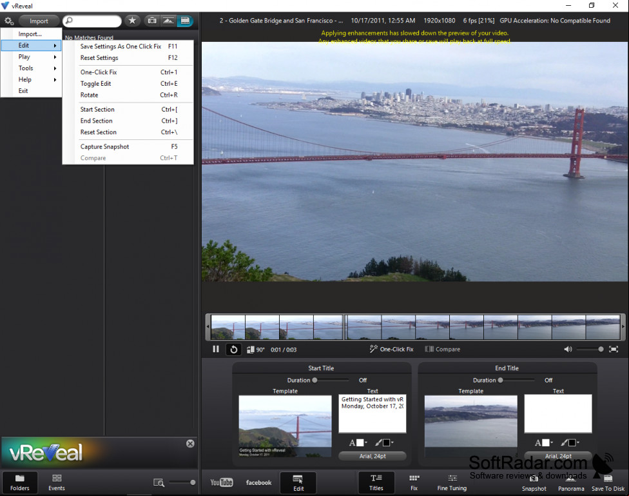This screenshot has height=496, width=629.
Task: Choose Import... from the menu
Action: (x=32, y=34)
